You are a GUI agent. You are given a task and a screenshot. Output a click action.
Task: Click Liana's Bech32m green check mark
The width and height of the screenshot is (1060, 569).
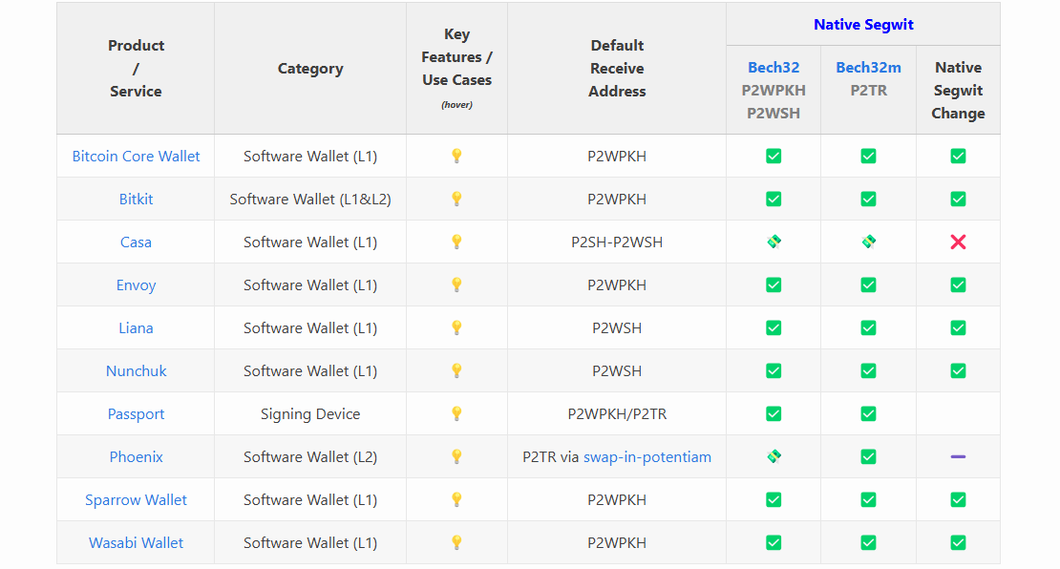click(x=869, y=327)
